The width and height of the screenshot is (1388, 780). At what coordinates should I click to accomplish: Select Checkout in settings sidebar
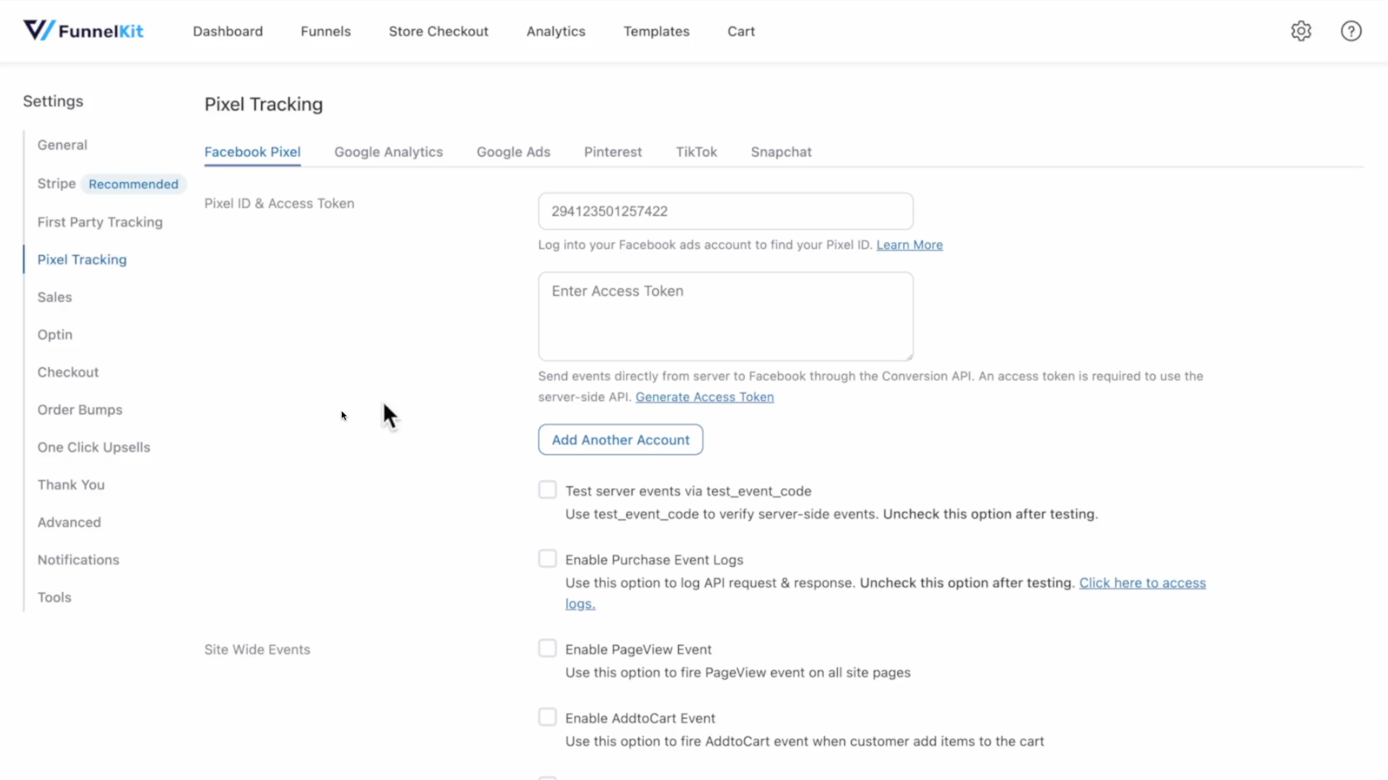point(68,372)
